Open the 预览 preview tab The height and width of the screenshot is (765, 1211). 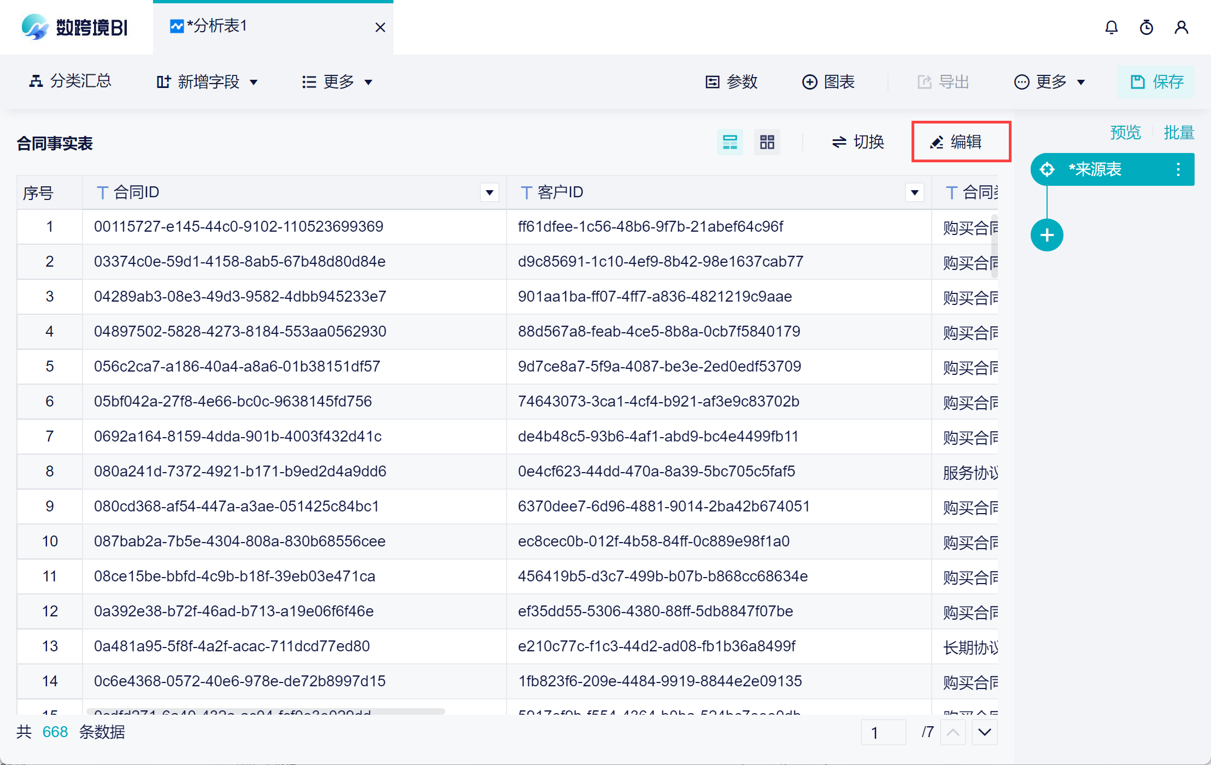pos(1125,132)
